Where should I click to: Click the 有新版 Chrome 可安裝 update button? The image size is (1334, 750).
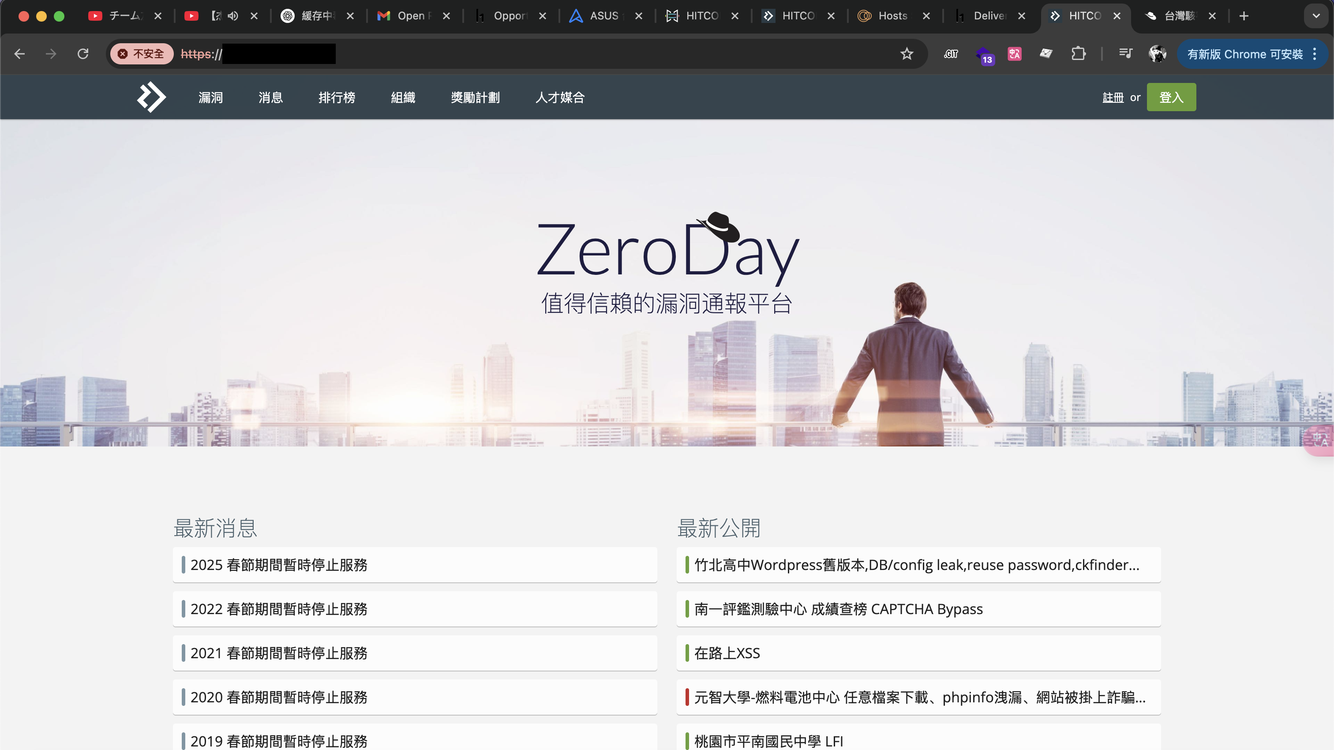tap(1245, 54)
